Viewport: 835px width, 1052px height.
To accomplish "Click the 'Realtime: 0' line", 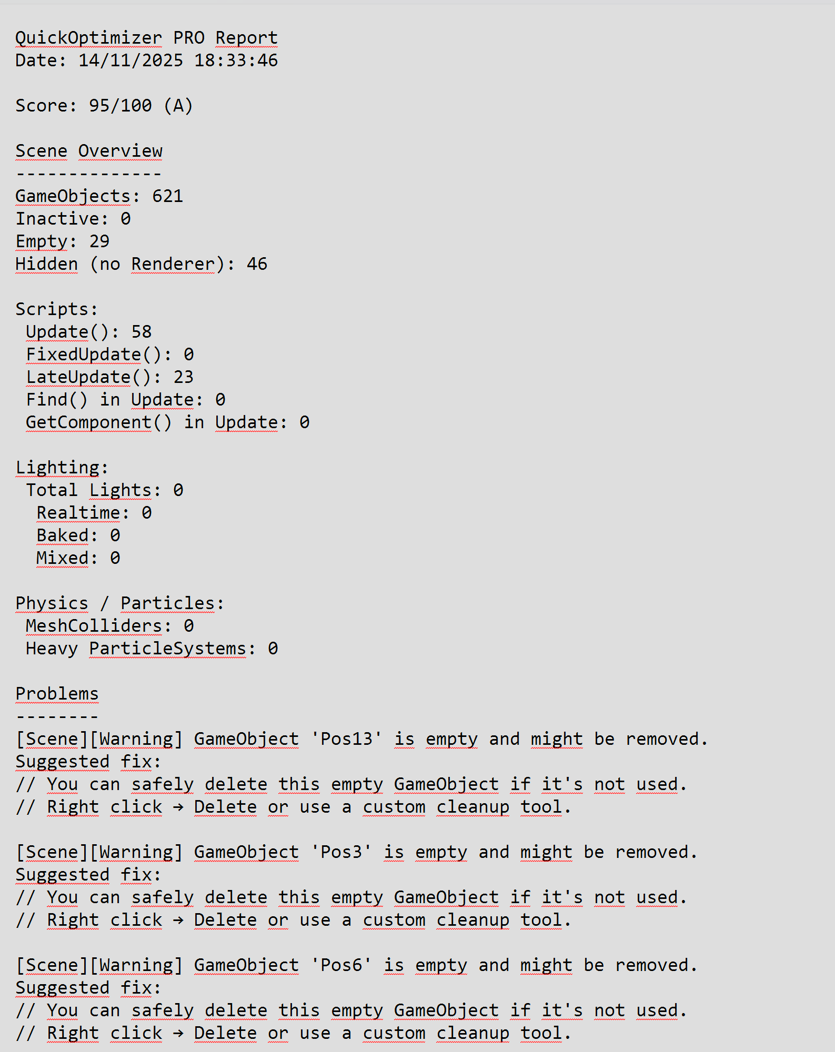I will tap(94, 513).
